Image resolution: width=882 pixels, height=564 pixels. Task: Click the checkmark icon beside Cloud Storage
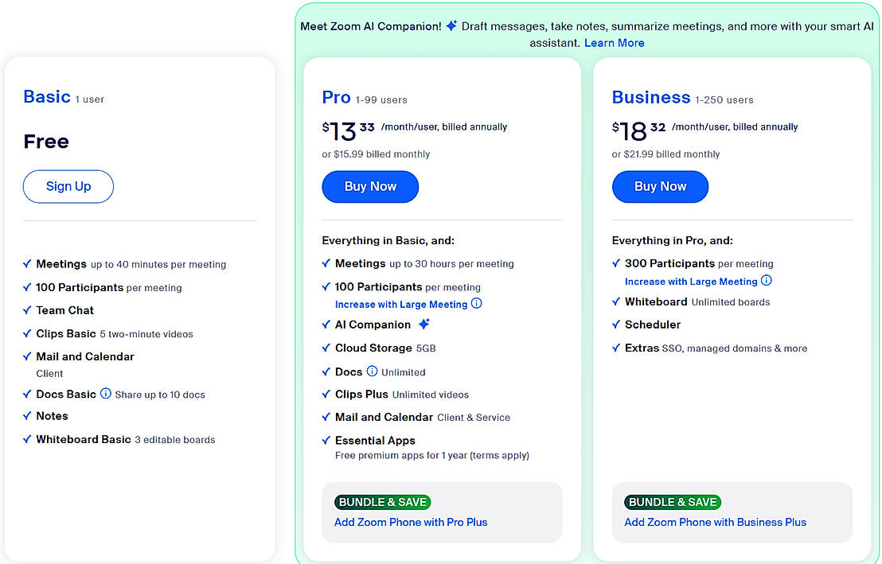pos(326,348)
